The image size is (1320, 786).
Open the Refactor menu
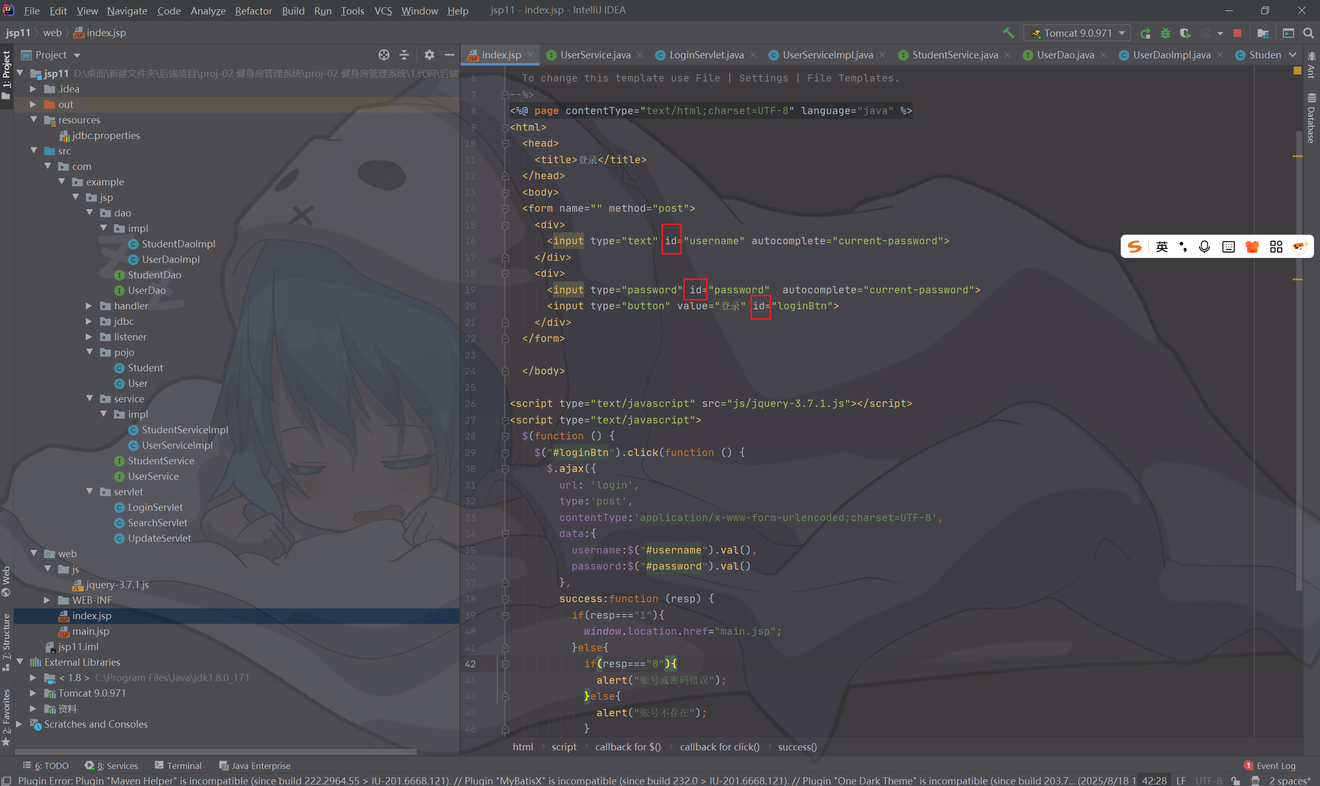click(253, 11)
